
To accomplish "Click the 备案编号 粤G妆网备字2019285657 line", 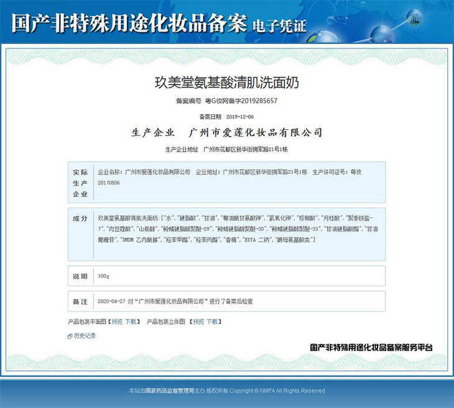I will (226, 101).
